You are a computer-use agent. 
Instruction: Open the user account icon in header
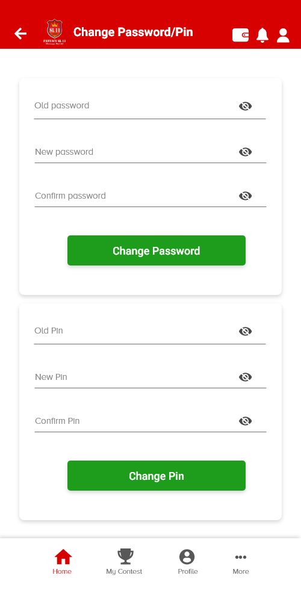pyautogui.click(x=283, y=36)
